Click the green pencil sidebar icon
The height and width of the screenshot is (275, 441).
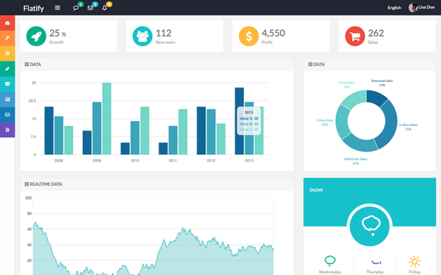pyautogui.click(x=7, y=69)
